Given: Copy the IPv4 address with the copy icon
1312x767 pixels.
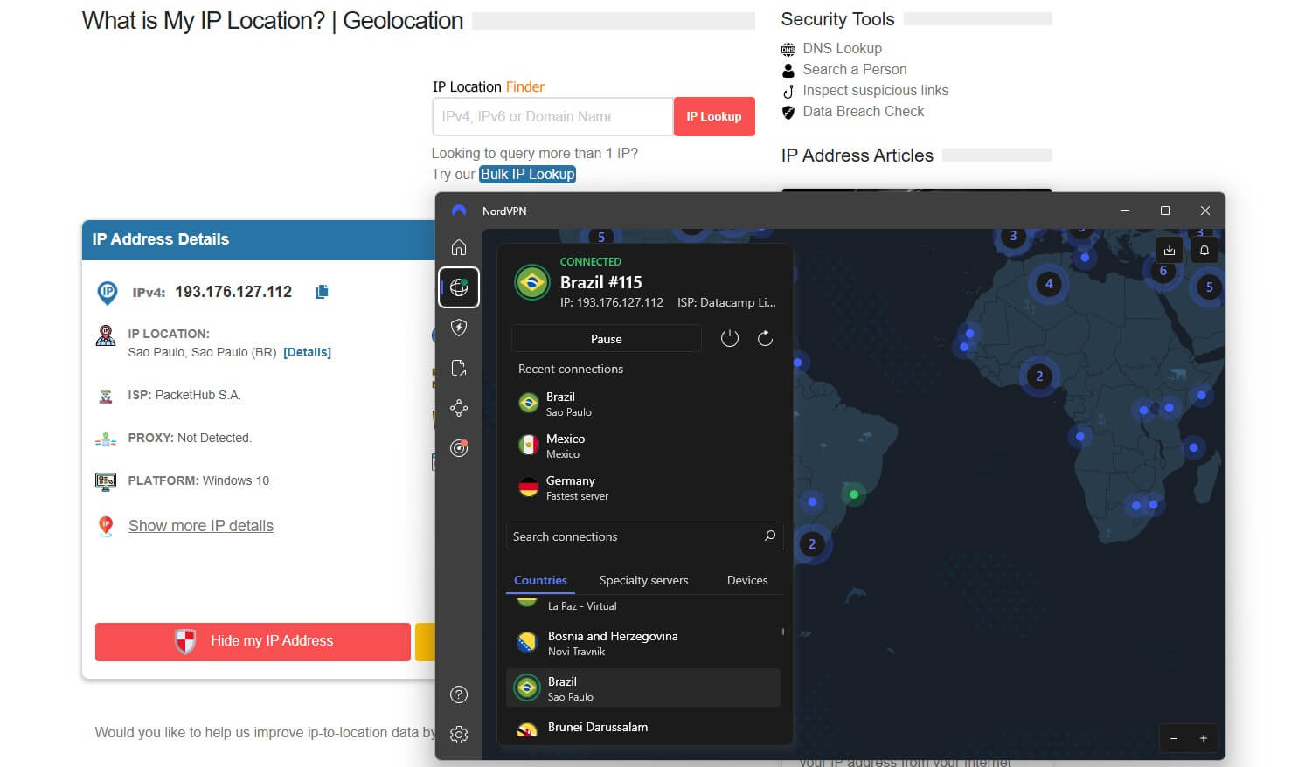Looking at the screenshot, I should 322,292.
